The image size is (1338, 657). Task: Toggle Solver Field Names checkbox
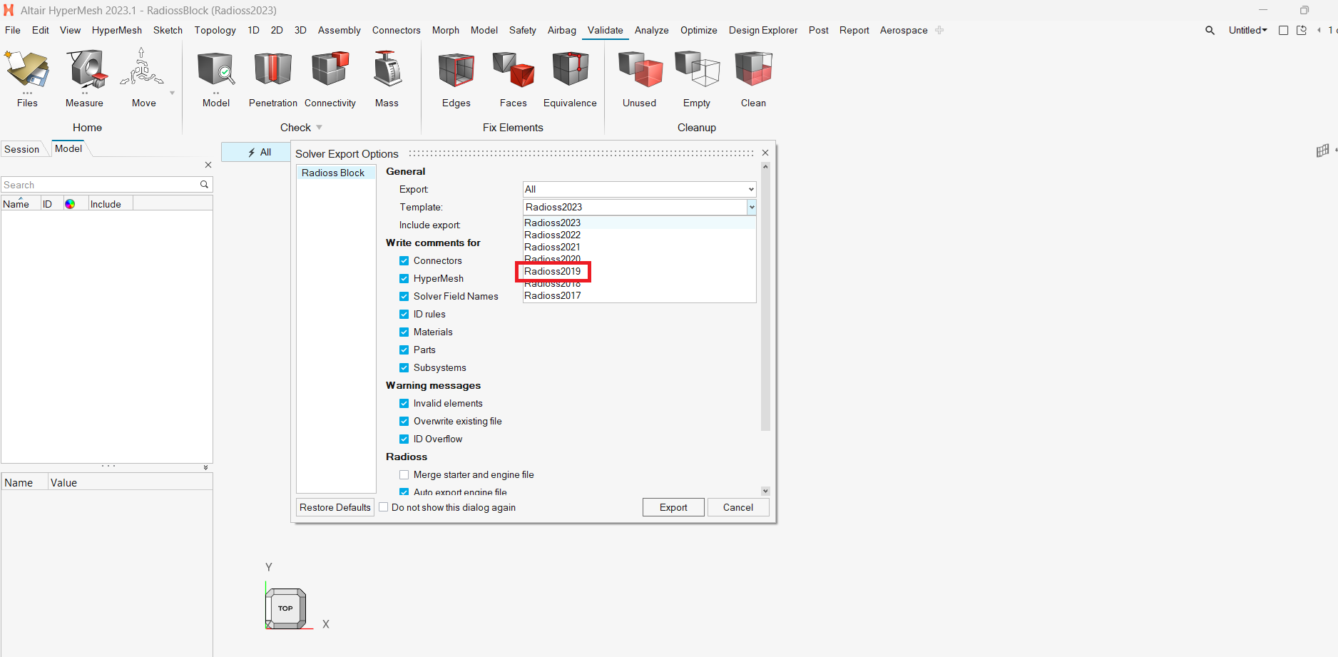[404, 297]
